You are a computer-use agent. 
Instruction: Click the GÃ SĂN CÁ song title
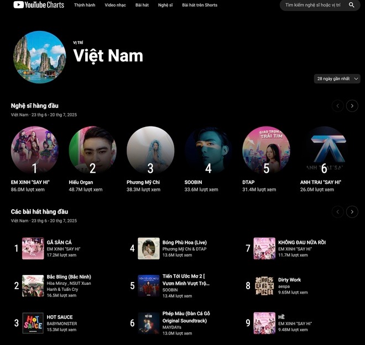59,242
